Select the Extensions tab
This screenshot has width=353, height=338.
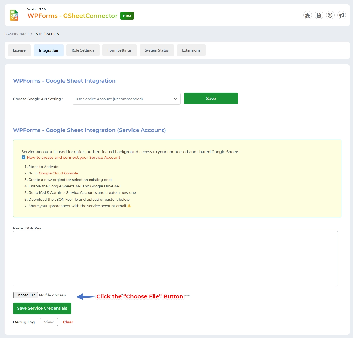pos(191,50)
